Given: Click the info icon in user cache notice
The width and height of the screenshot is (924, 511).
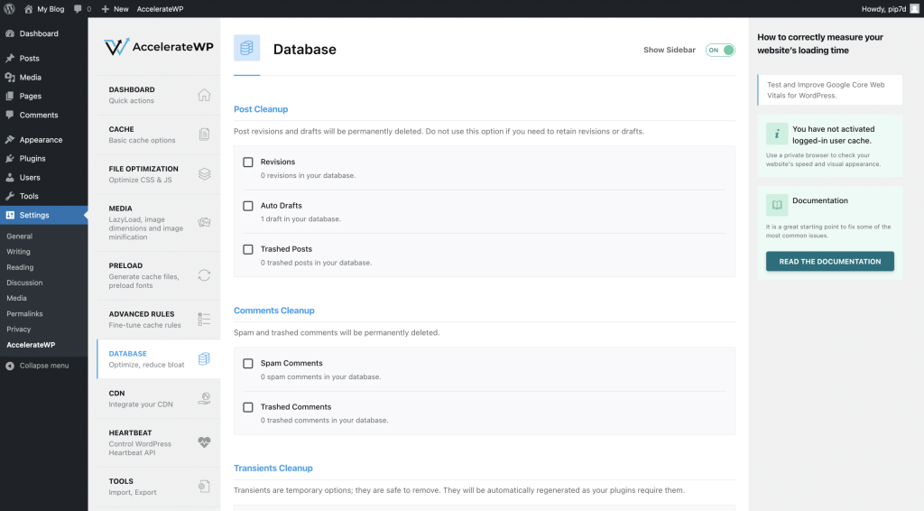Looking at the screenshot, I should tap(777, 134).
